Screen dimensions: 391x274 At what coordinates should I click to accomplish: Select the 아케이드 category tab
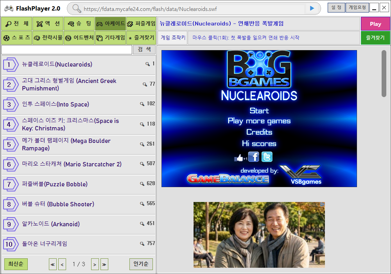point(111,24)
